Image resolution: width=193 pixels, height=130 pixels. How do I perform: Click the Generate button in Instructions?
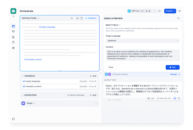[x=91, y=18]
